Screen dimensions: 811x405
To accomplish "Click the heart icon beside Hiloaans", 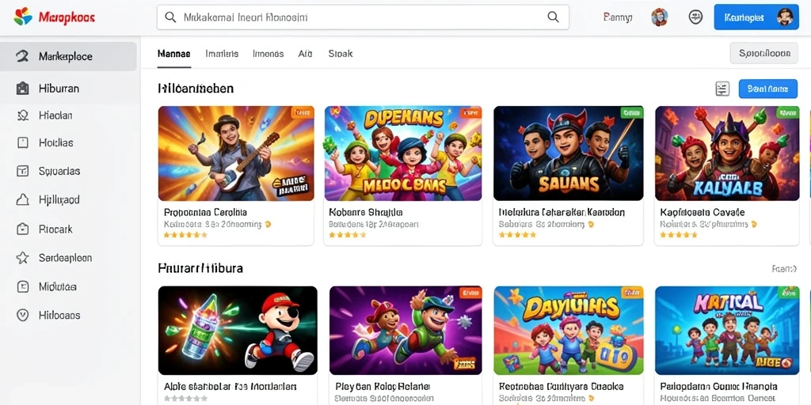I will (22, 315).
